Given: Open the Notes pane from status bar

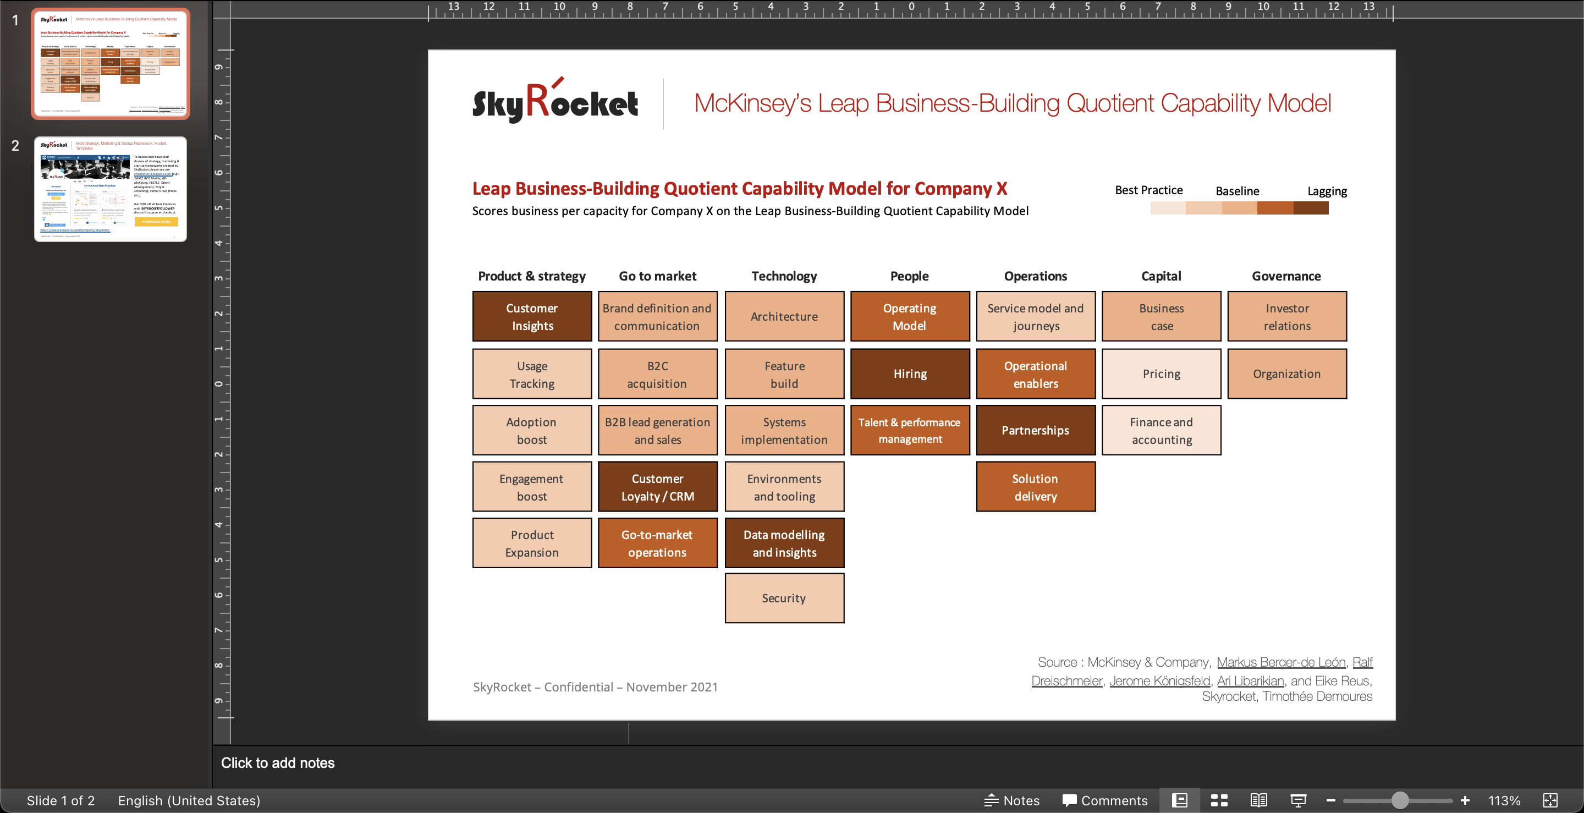Looking at the screenshot, I should pos(1011,800).
